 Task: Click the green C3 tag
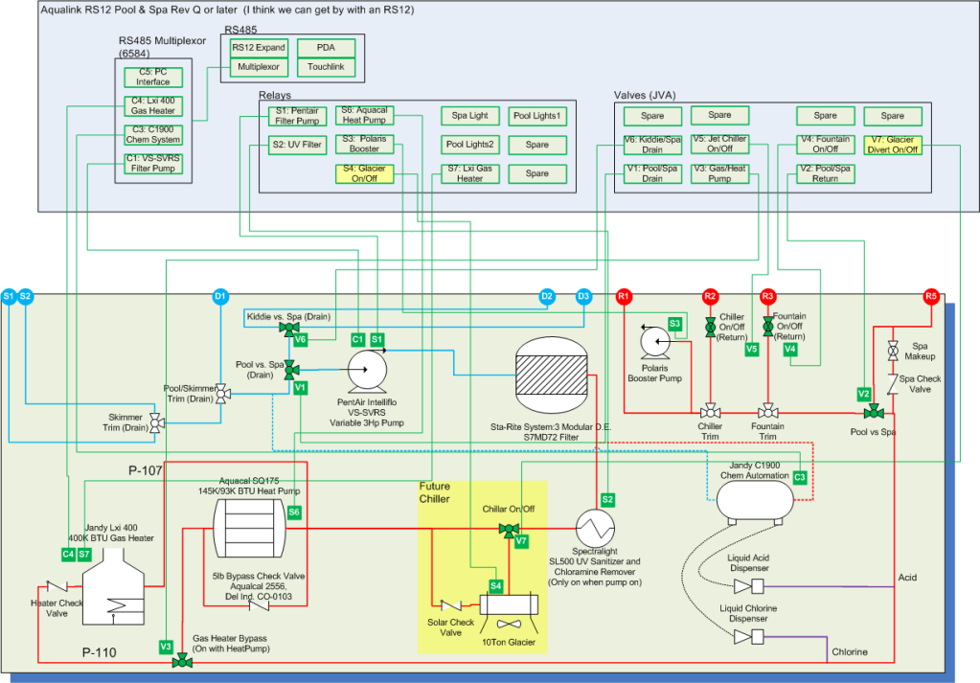(799, 477)
